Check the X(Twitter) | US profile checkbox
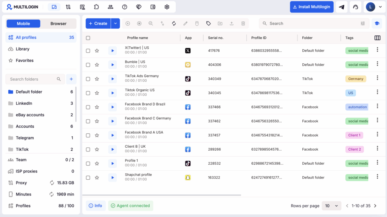The width and height of the screenshot is (387, 217). coord(88,51)
